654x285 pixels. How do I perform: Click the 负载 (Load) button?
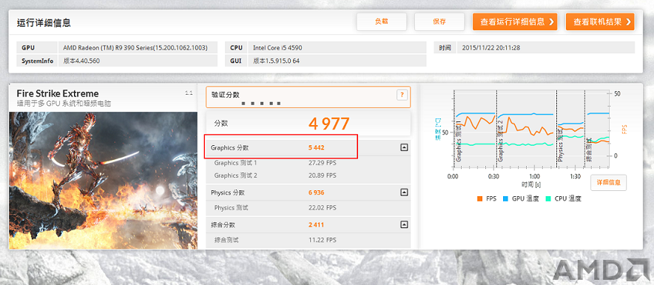coord(381,21)
